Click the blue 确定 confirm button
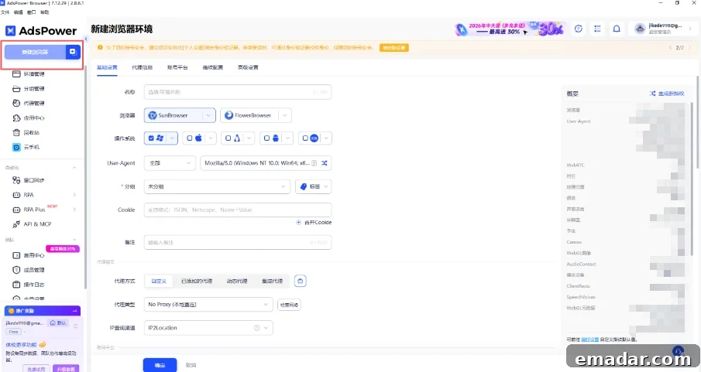The height and width of the screenshot is (372, 701). 160,365
